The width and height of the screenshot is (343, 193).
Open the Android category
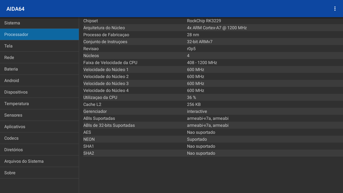coord(39,81)
